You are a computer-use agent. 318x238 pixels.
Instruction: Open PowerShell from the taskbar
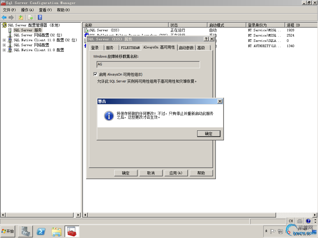pyautogui.click(x=41, y=231)
